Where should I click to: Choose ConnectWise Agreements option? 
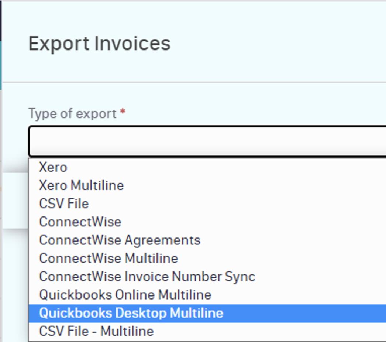(x=120, y=240)
